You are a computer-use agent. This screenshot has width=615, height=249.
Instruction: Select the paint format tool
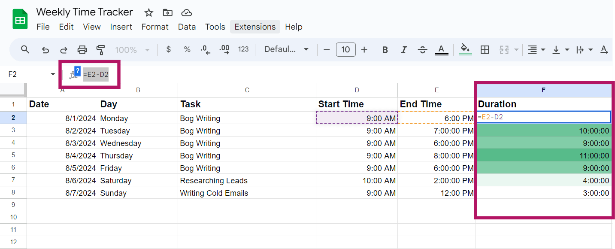click(x=101, y=49)
